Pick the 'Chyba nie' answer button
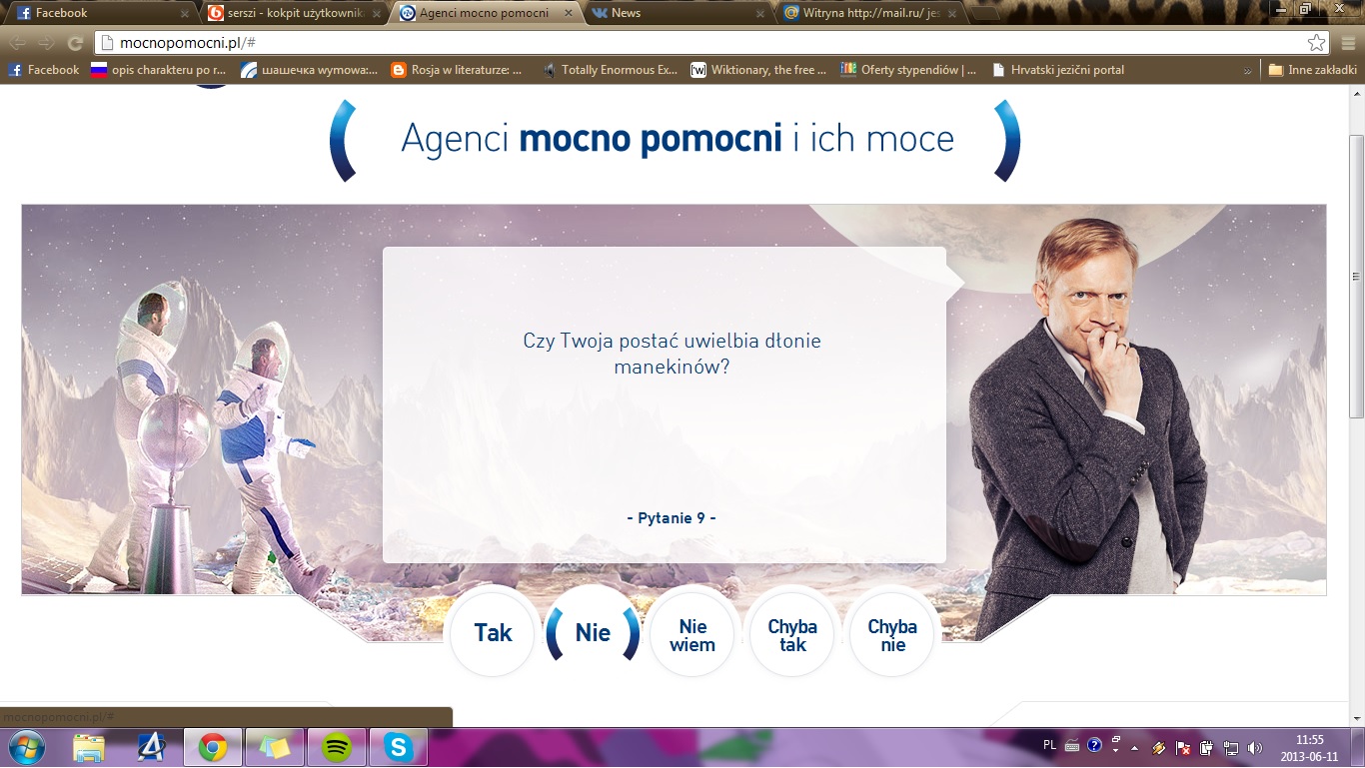The height and width of the screenshot is (768, 1365). pos(892,635)
